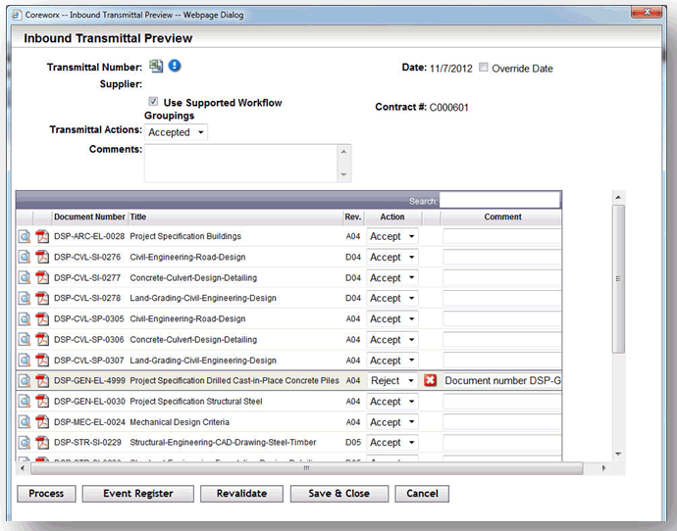Open PDF icon for DSP-MEC-EL-0024

pyautogui.click(x=42, y=422)
